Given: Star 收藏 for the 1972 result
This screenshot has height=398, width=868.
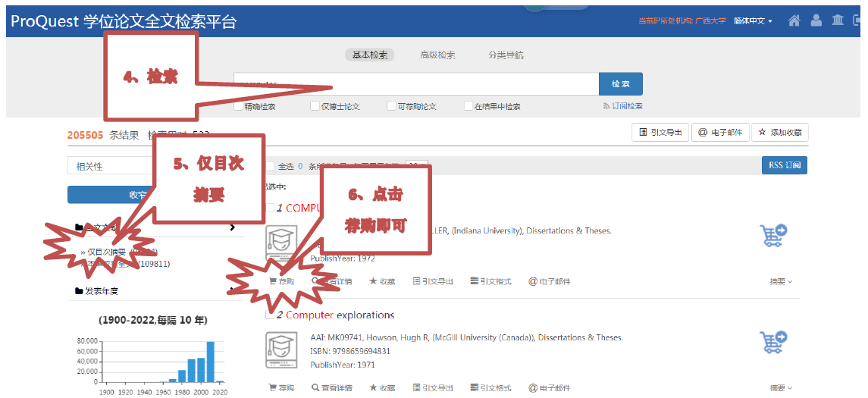Looking at the screenshot, I should pyautogui.click(x=382, y=281).
